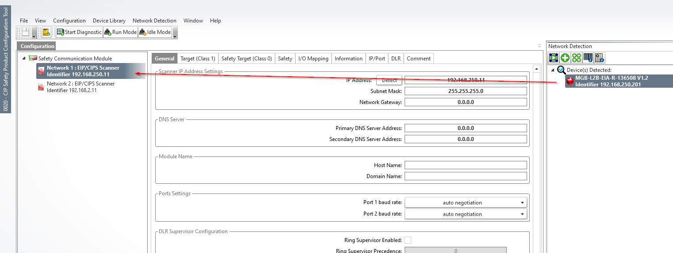
Task: Click the settings document info icon
Action: [599, 58]
